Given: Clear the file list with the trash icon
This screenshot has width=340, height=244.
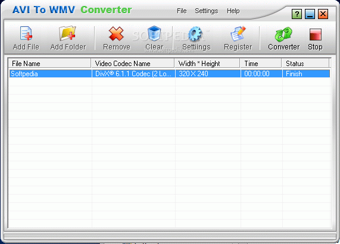Looking at the screenshot, I should [x=154, y=33].
